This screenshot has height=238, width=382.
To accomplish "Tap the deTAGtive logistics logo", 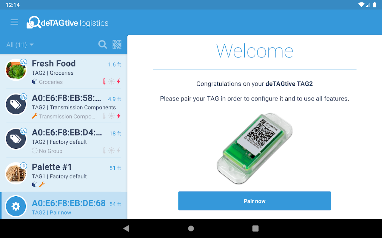I will (x=67, y=23).
